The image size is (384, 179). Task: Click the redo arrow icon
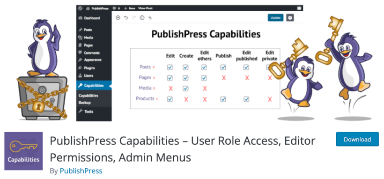(x=134, y=18)
